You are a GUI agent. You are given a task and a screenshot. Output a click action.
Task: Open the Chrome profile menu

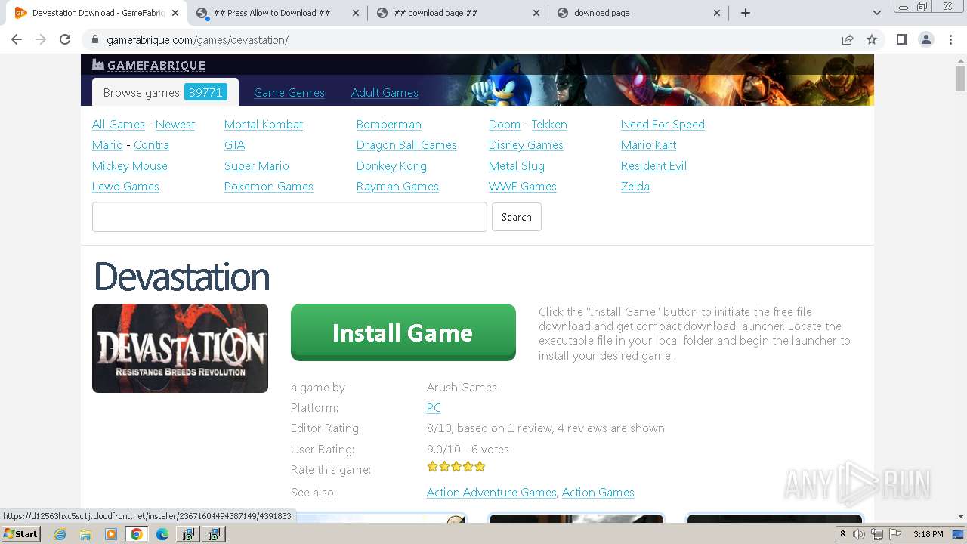pos(926,39)
